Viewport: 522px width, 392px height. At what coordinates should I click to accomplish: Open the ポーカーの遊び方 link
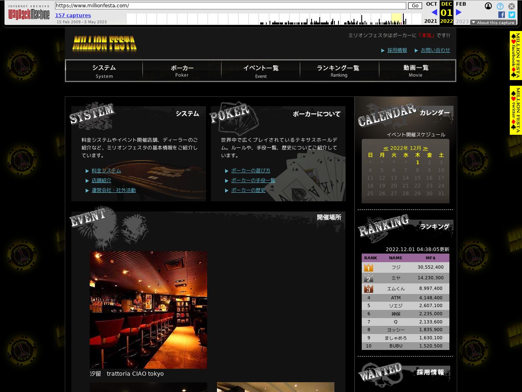pos(250,171)
